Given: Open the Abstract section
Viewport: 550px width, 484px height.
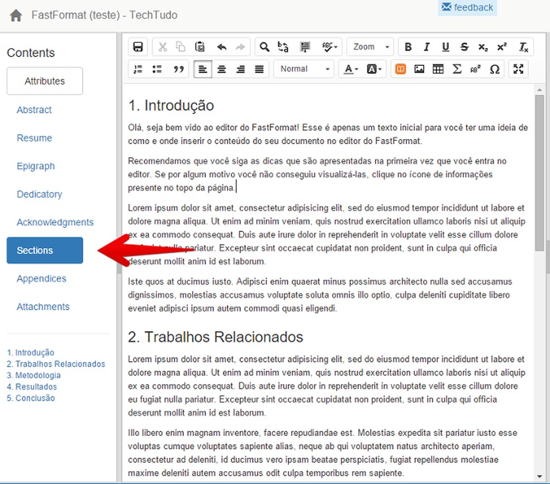Looking at the screenshot, I should [x=34, y=110].
